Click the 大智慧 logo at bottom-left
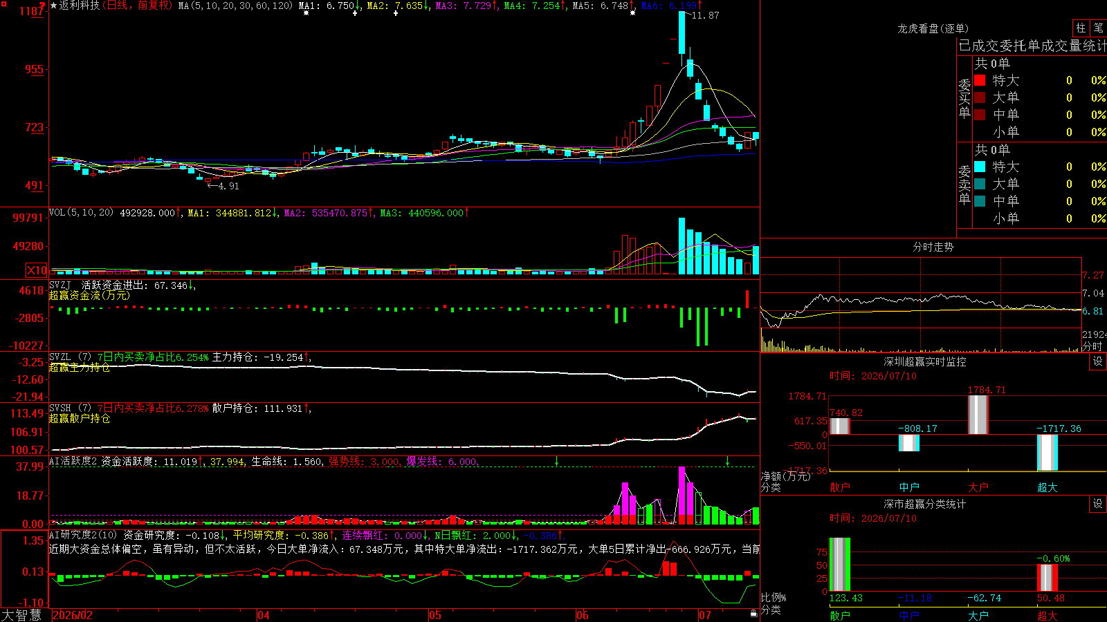The height and width of the screenshot is (622, 1107). 21,614
